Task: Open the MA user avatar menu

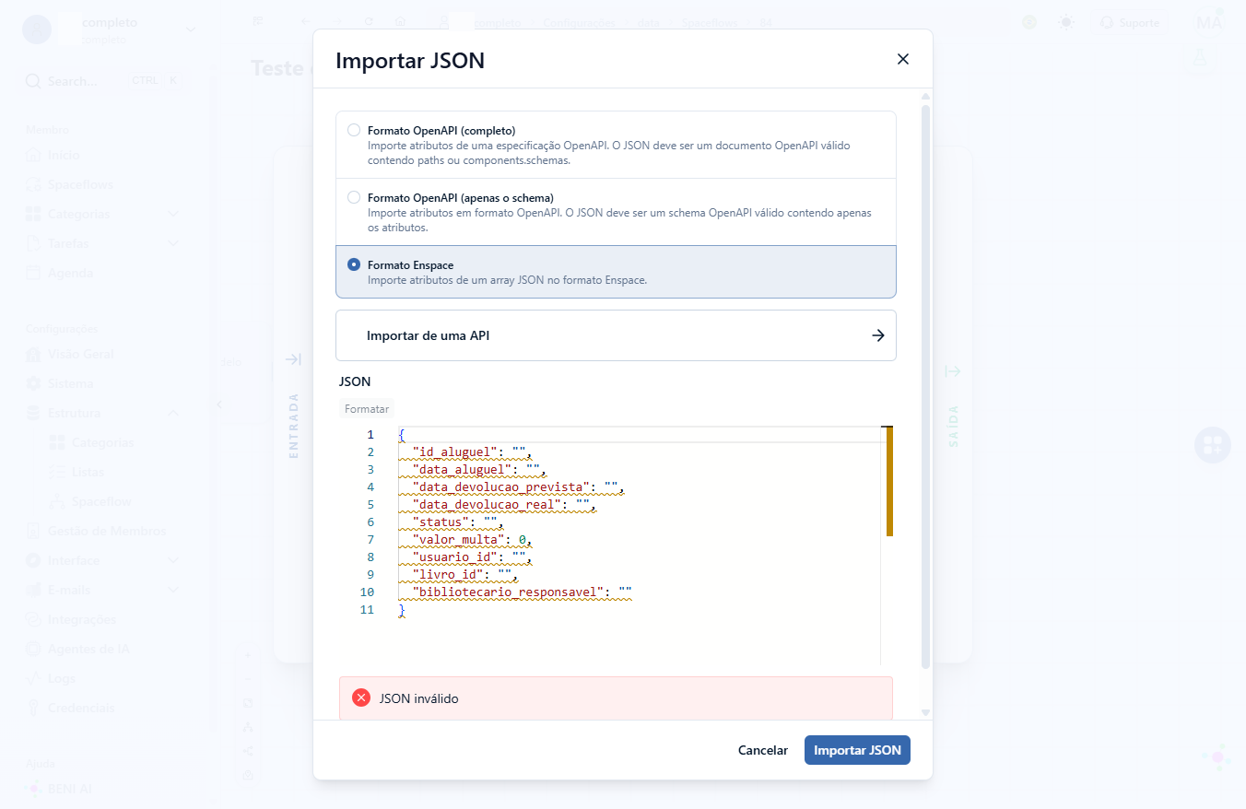Action: click(x=1208, y=22)
